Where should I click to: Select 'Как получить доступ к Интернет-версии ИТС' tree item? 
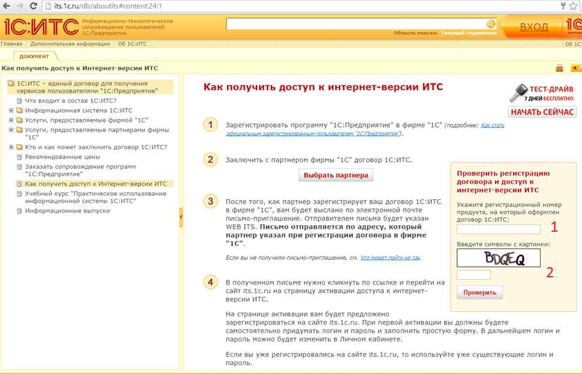(x=95, y=184)
